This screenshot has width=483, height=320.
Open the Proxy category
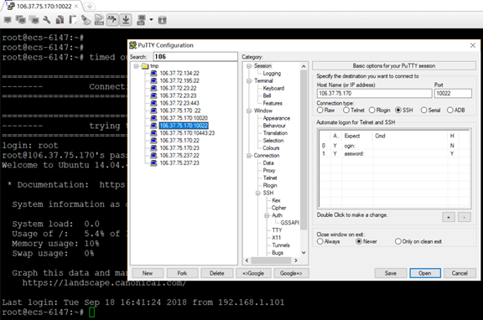[269, 170]
